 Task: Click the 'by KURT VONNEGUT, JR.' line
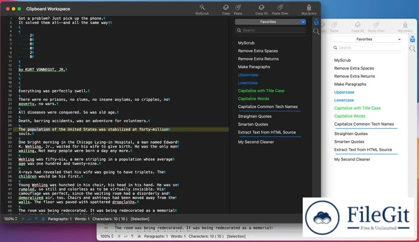[x=42, y=69]
